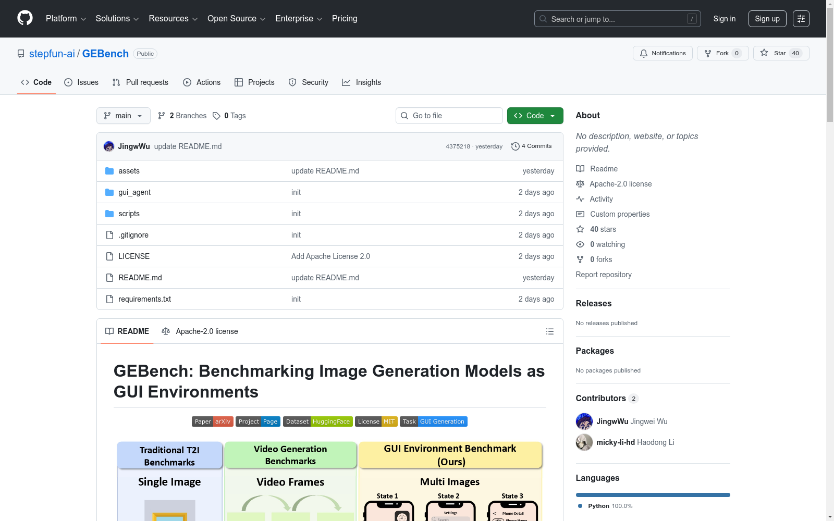Focus the Go to file input
This screenshot has width=834, height=521.
click(x=449, y=116)
